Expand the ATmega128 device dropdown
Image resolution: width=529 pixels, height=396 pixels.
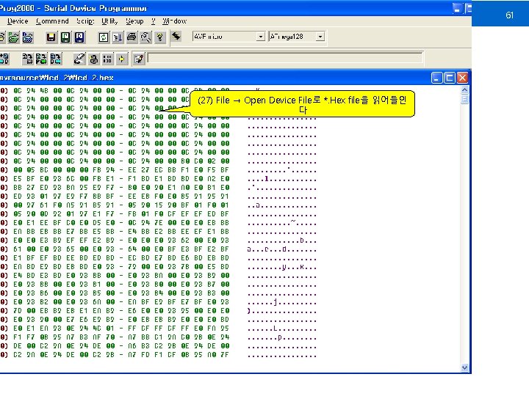tap(320, 37)
